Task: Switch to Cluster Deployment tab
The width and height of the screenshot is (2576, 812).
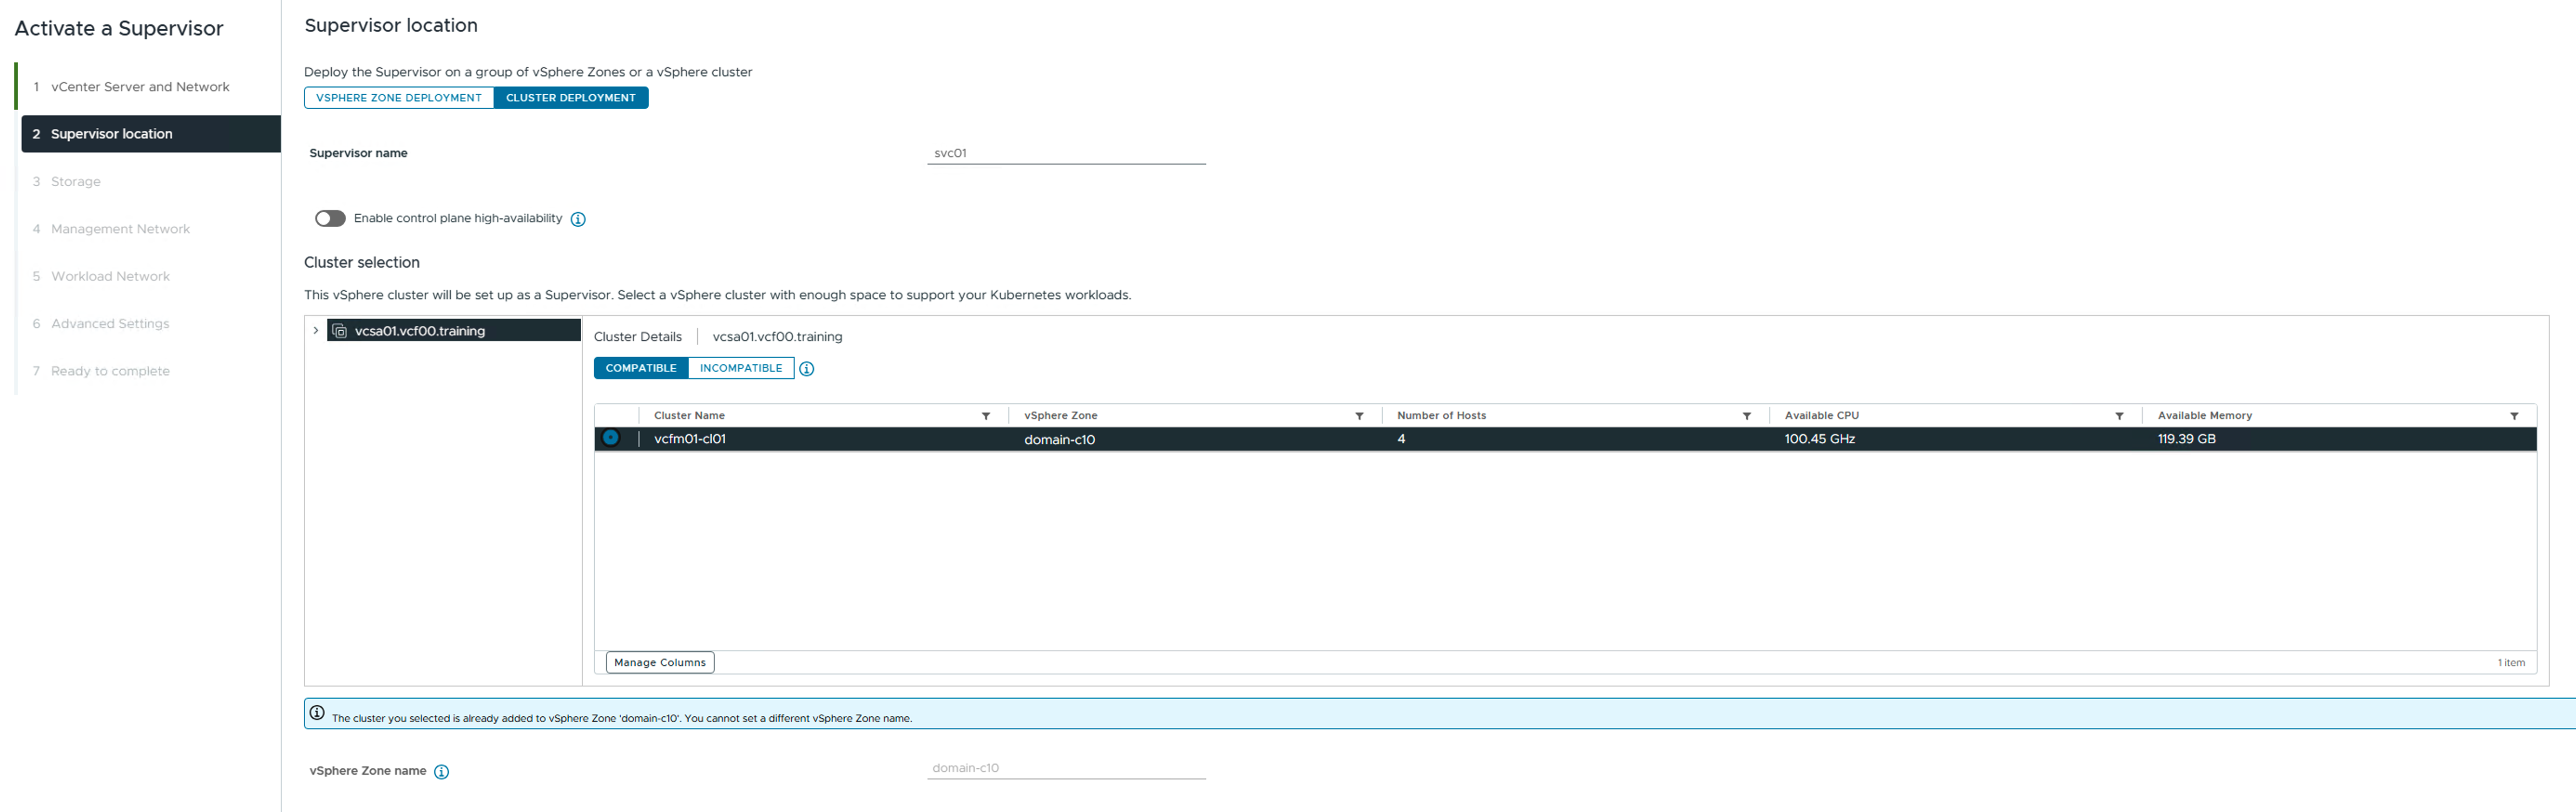Action: click(x=571, y=98)
